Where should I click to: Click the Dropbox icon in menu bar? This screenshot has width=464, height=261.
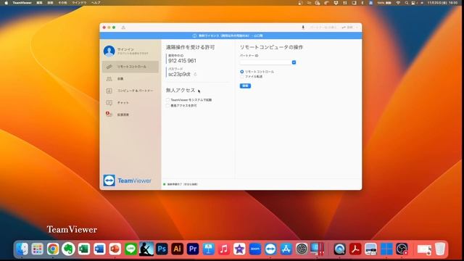pyautogui.click(x=336, y=3)
